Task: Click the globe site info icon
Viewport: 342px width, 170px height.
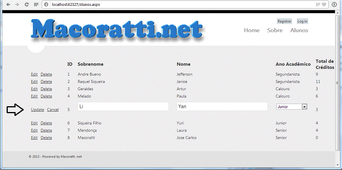Action: [x=46, y=4]
